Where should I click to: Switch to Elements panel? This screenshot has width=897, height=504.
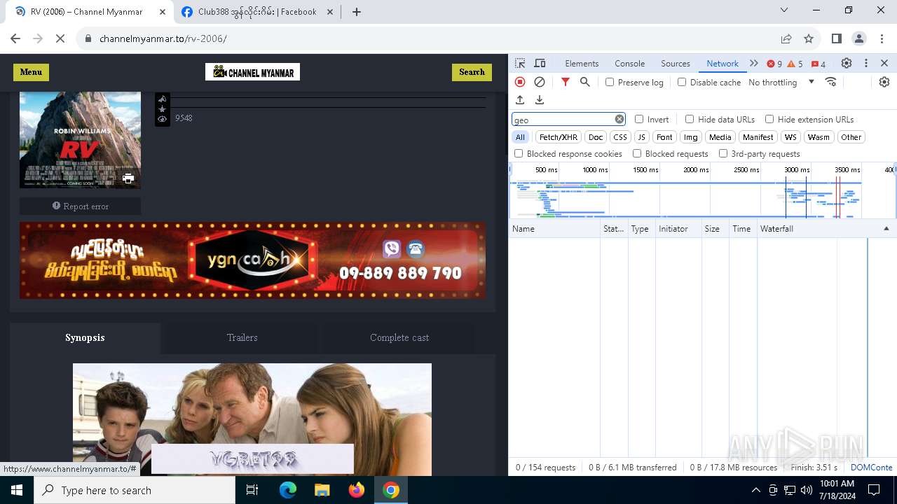(582, 63)
